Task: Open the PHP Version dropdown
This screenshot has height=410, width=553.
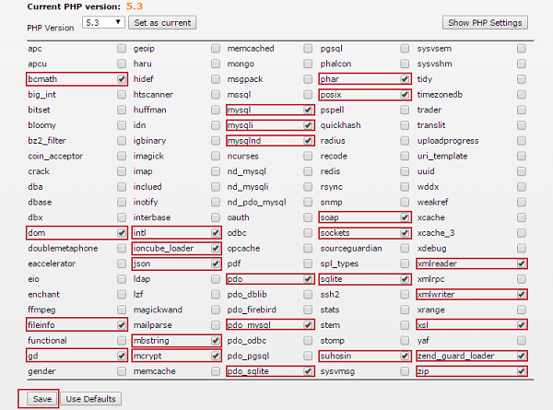Action: point(103,22)
